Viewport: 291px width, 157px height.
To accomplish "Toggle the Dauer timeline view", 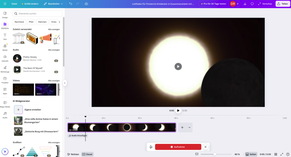I will (x=88, y=154).
